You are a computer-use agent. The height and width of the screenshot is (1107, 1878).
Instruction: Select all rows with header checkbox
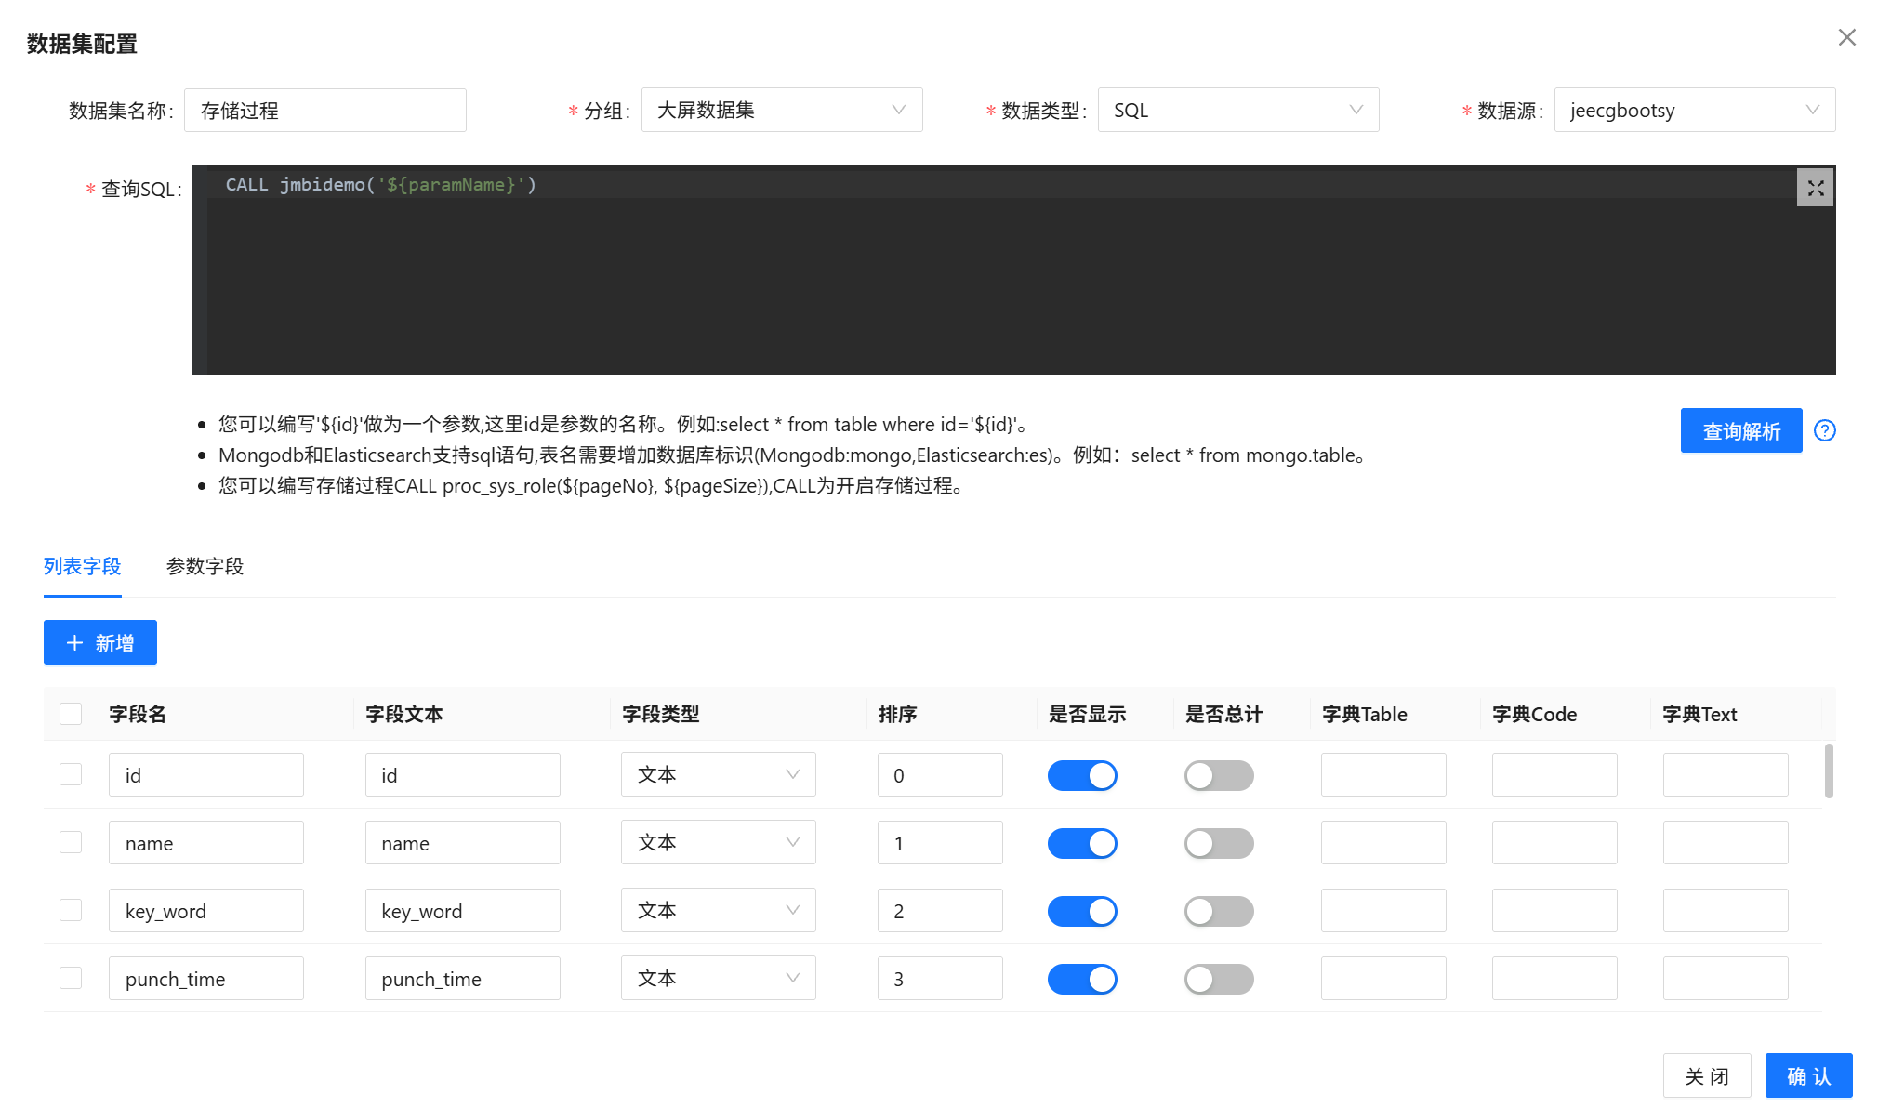71,714
